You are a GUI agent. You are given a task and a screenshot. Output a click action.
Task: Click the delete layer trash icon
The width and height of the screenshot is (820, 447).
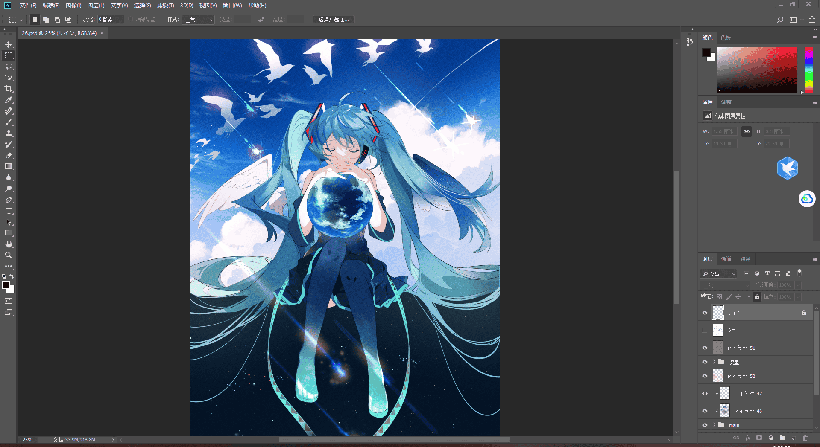click(805, 438)
